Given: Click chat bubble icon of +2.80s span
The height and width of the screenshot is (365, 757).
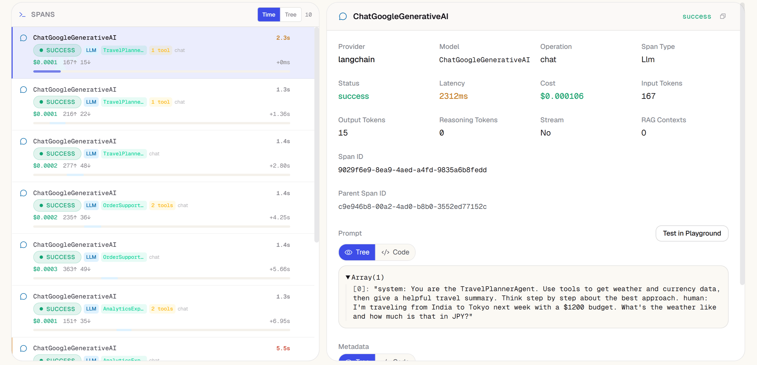Looking at the screenshot, I should coord(23,141).
